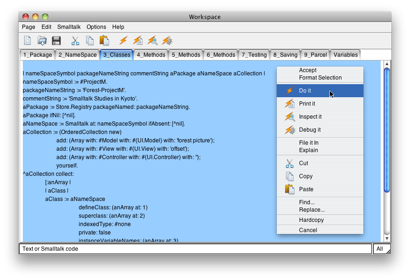Choose Format Selection in context menu
Viewport: 410px width, 280px height.
point(320,78)
